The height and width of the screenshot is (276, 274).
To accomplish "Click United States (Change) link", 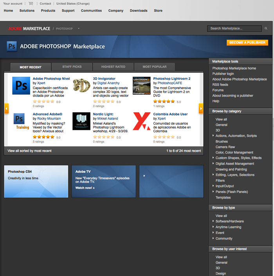I will click(73, 4).
